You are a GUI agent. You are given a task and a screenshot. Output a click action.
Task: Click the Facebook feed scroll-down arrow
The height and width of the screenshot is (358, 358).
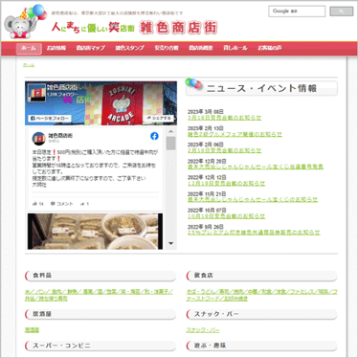click(171, 243)
